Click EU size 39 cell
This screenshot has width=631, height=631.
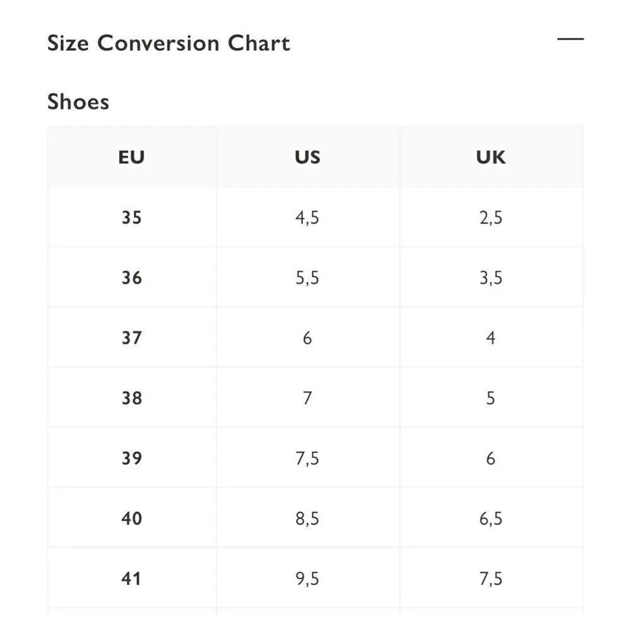click(132, 458)
